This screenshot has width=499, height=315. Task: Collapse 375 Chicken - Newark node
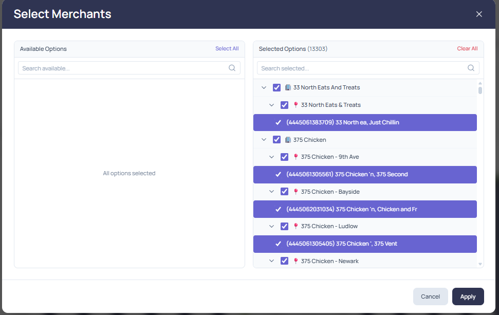click(271, 261)
